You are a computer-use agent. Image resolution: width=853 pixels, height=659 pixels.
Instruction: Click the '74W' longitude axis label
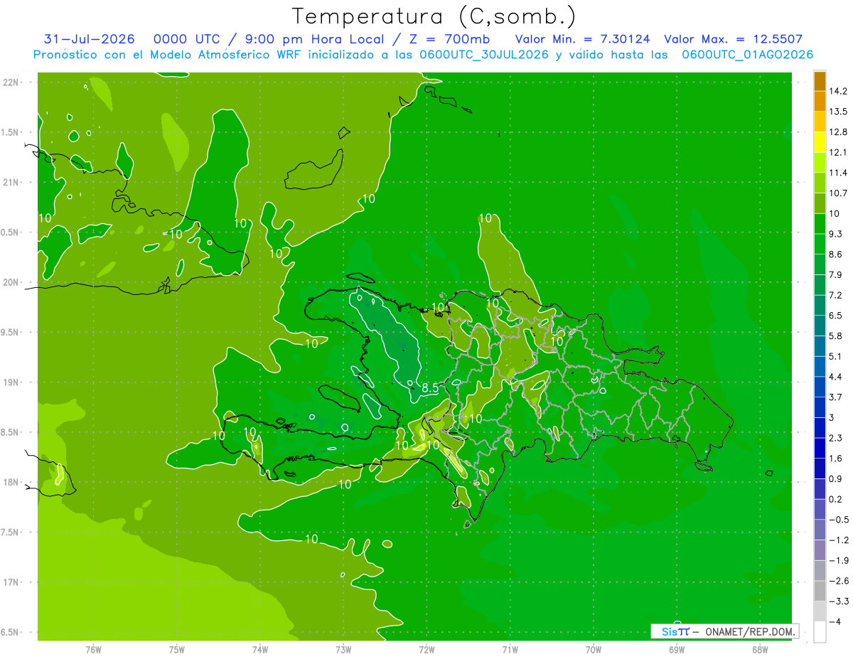260,650
